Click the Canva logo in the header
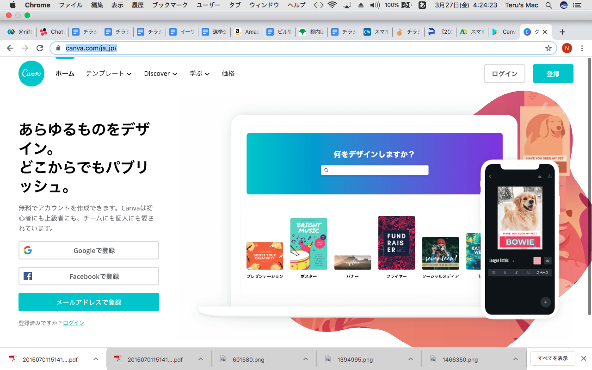The width and height of the screenshot is (592, 370). (31, 74)
